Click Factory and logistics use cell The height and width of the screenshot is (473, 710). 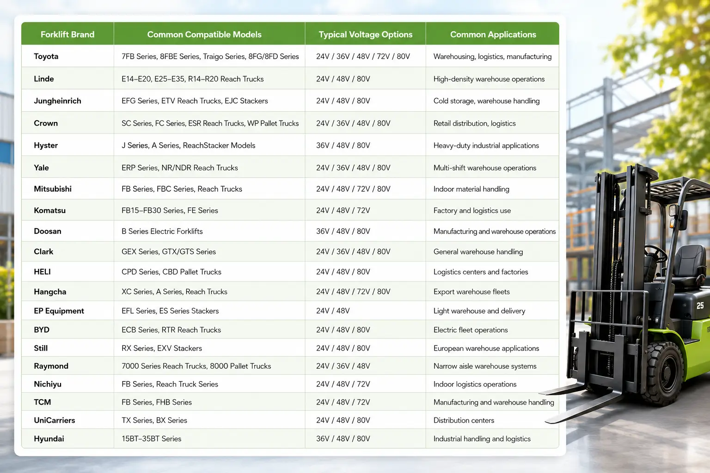(492, 210)
